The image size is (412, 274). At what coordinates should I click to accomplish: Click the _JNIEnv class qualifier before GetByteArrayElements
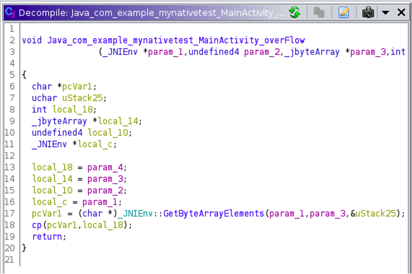[135, 213]
